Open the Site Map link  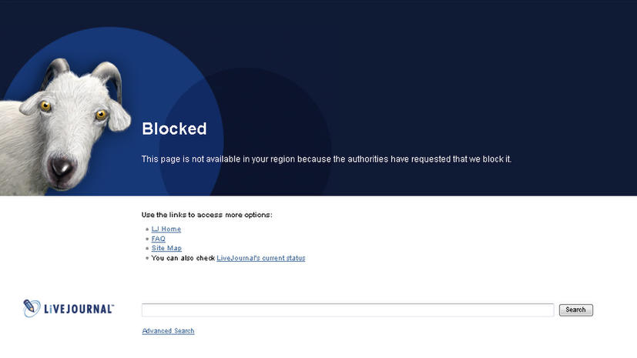[x=166, y=248]
